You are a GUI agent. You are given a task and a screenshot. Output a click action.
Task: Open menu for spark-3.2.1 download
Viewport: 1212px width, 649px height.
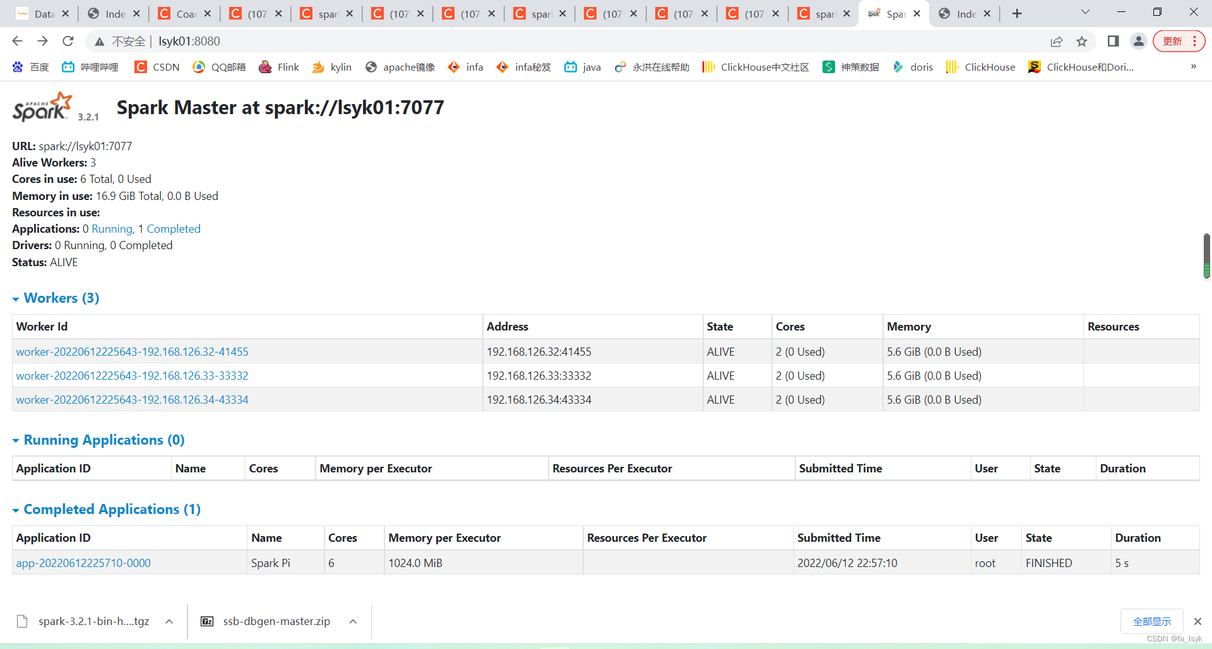[169, 621]
